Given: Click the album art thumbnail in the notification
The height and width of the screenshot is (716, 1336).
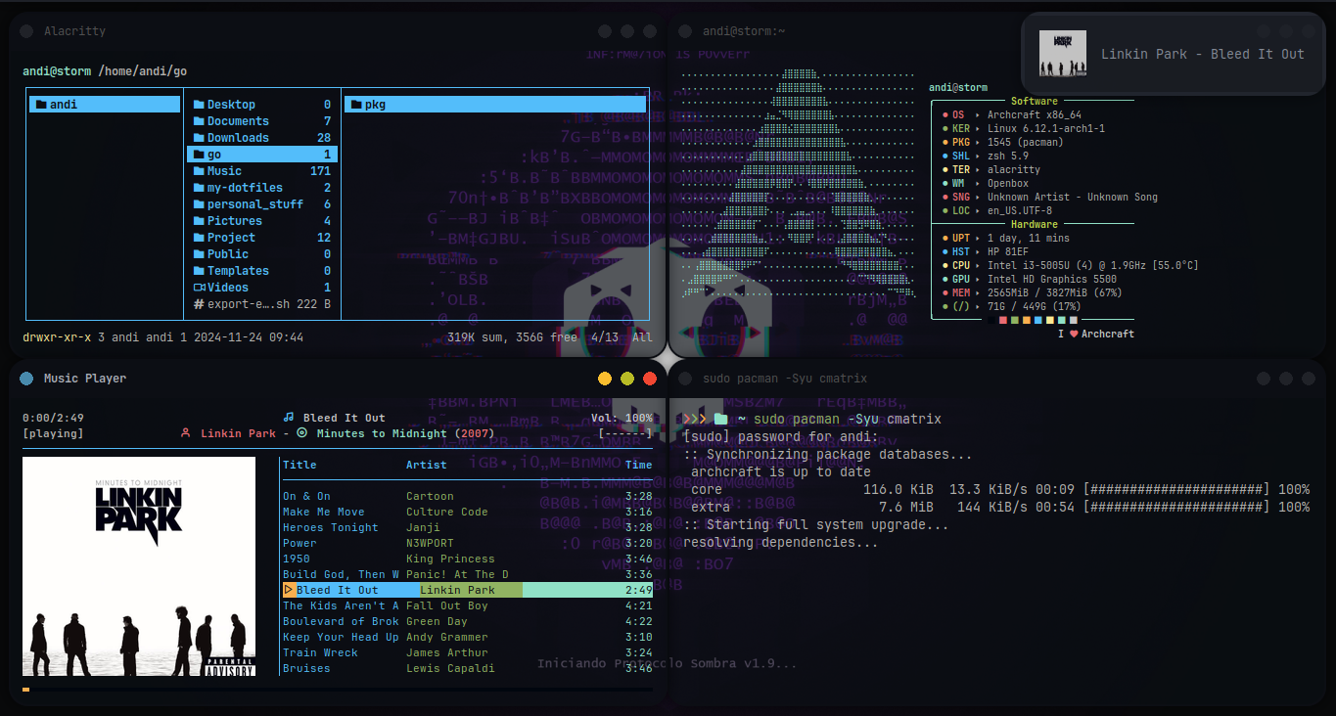Looking at the screenshot, I should pos(1063,53).
